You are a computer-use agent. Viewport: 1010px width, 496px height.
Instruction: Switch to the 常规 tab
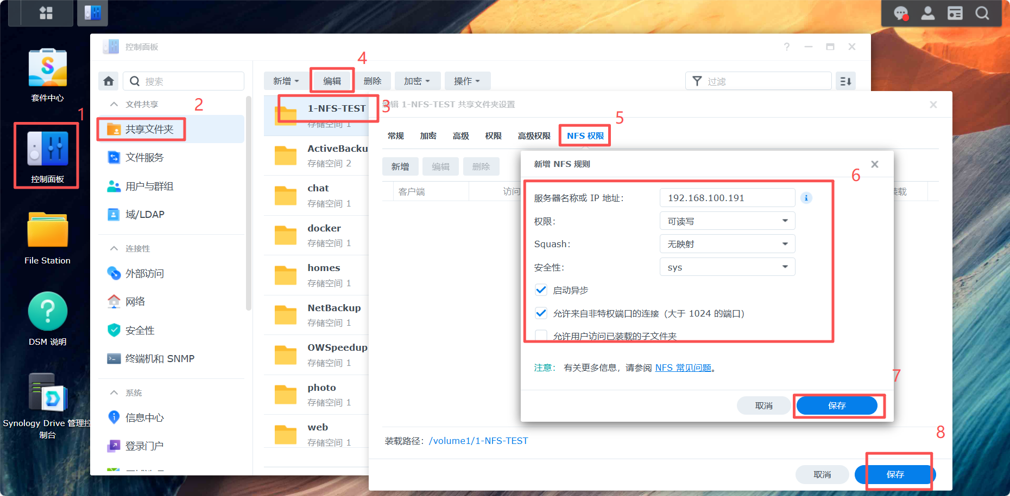click(396, 136)
